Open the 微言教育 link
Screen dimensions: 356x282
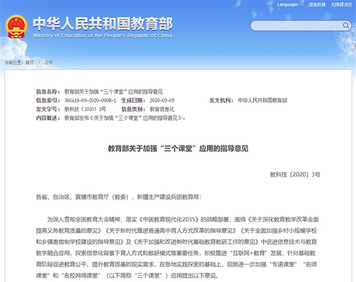[x=317, y=5]
